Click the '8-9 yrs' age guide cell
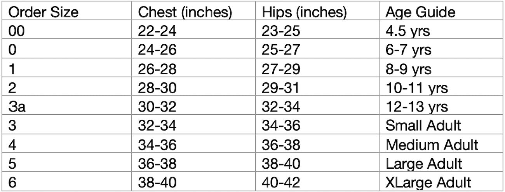Viewport: 505px width, 192px height. tap(408, 69)
